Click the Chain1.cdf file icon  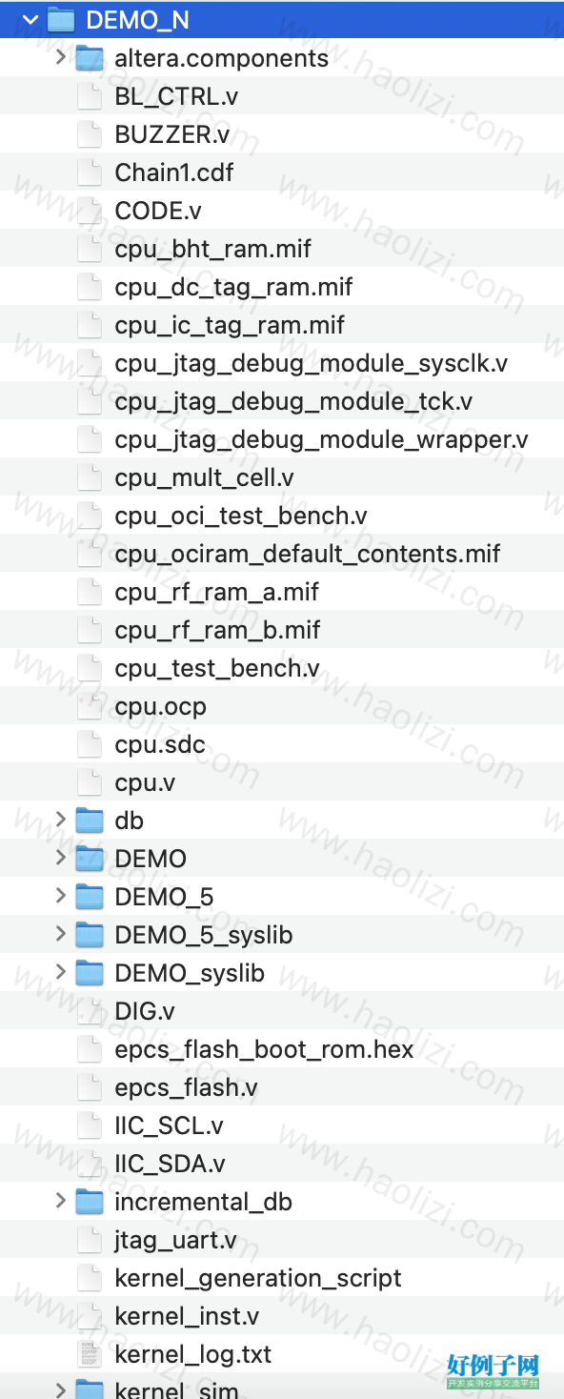89,172
